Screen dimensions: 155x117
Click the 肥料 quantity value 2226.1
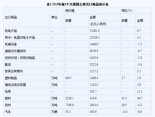click(70, 98)
